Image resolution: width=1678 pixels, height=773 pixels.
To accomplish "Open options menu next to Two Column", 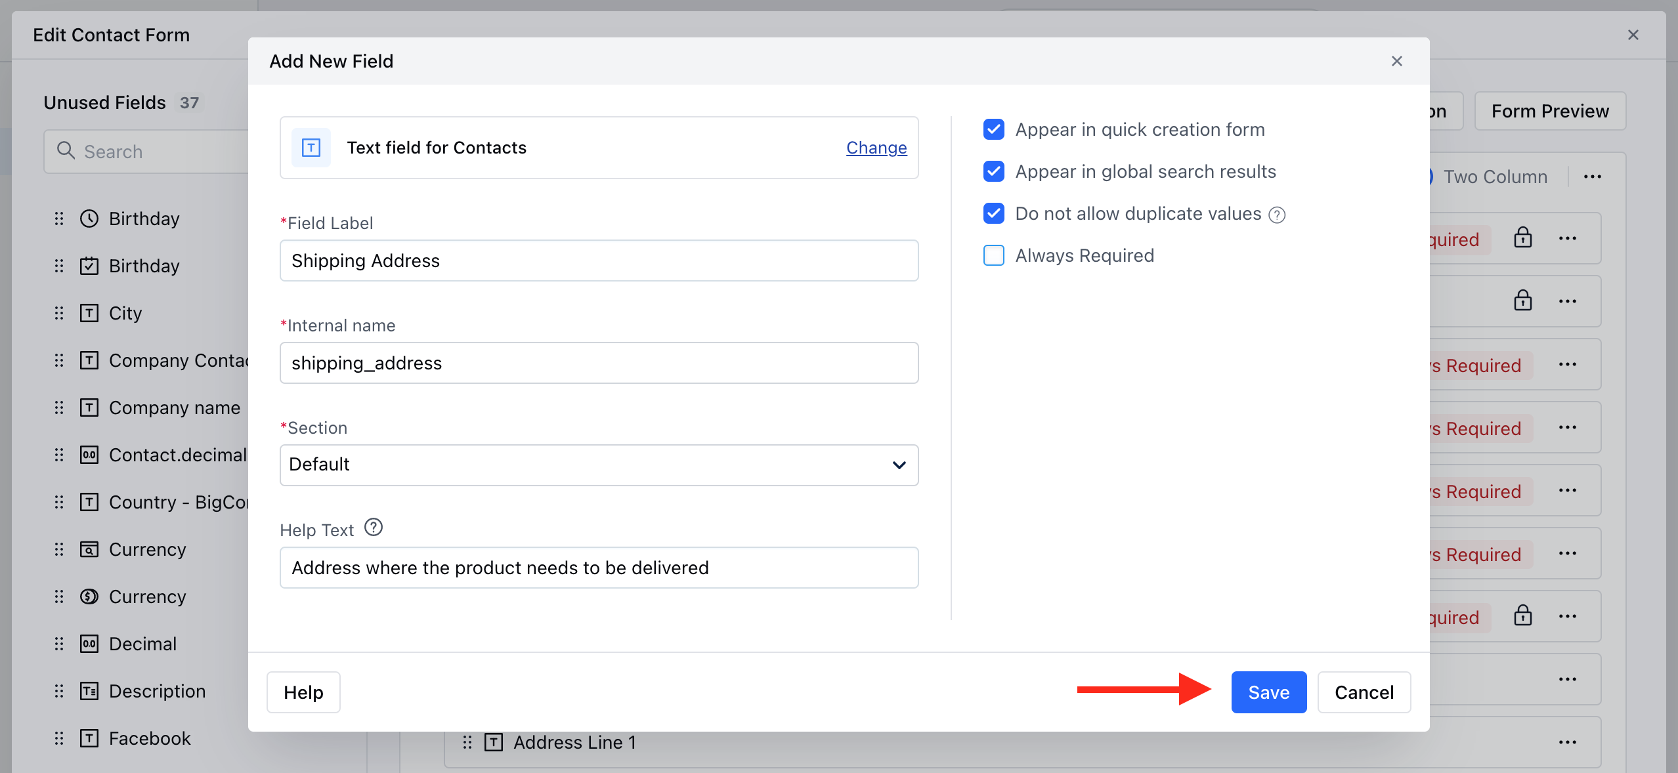I will [1592, 177].
